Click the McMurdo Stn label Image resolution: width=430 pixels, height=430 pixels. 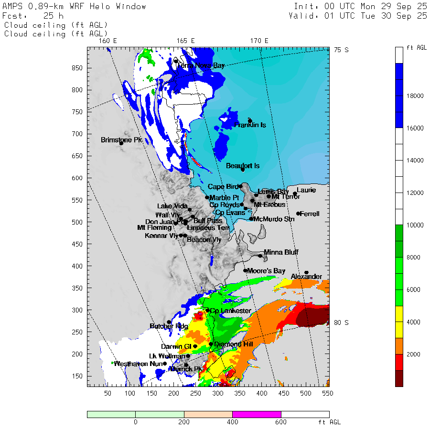click(x=274, y=219)
